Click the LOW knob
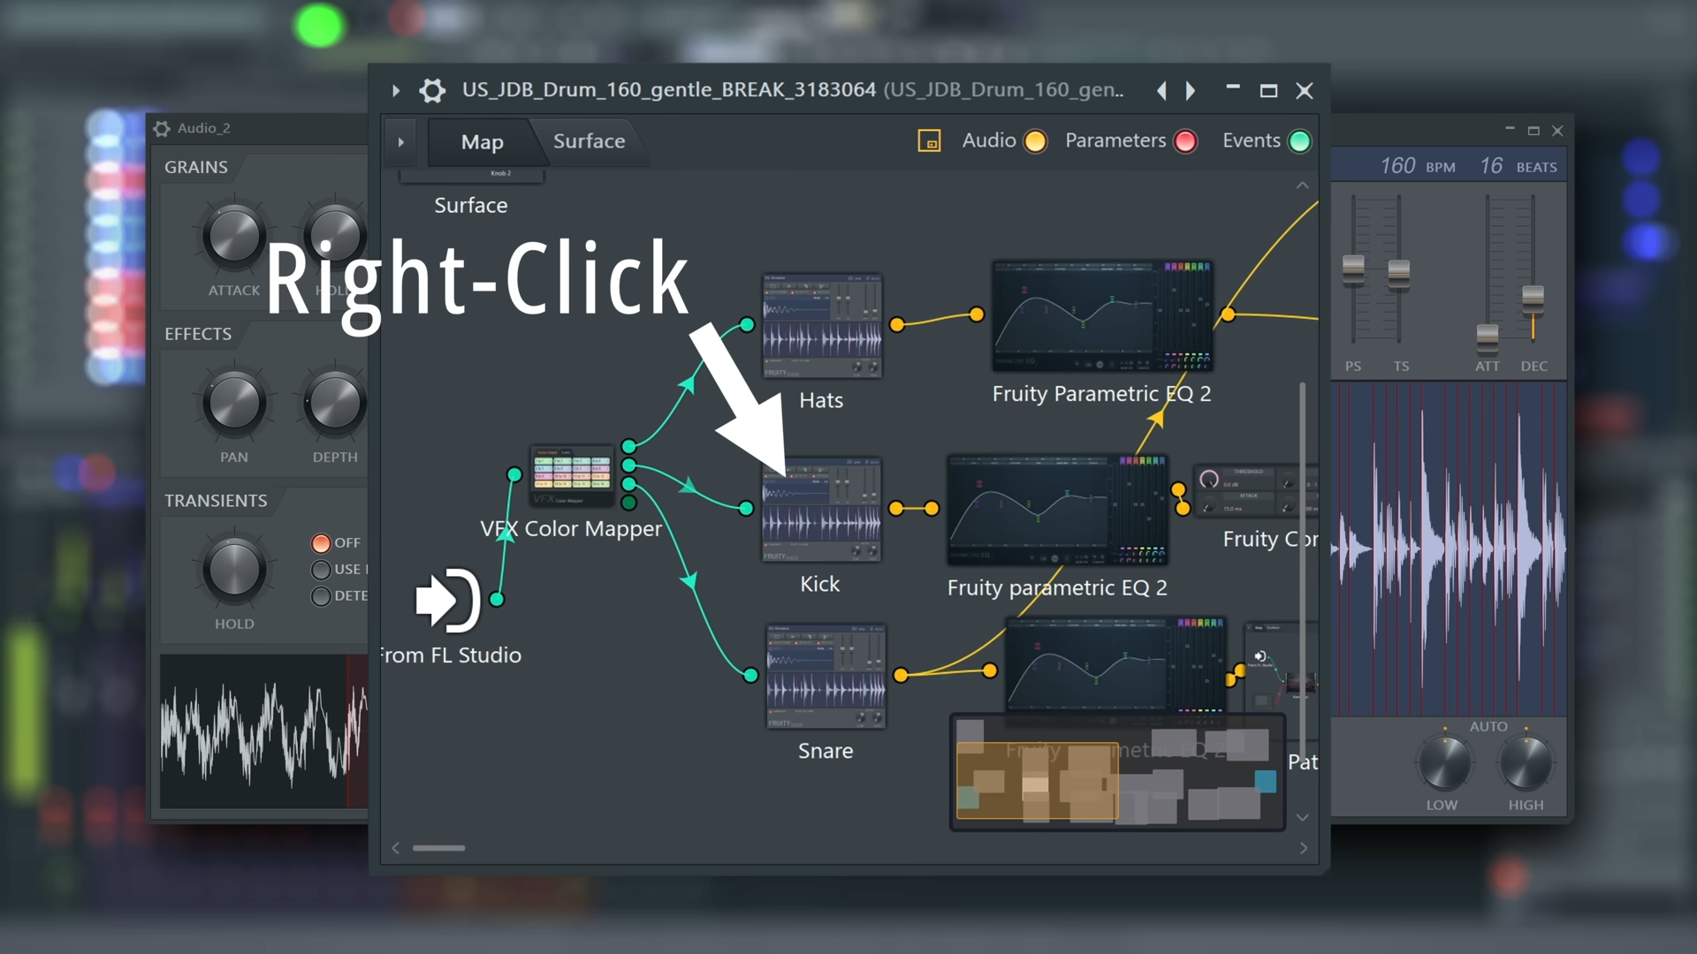 click(x=1444, y=764)
